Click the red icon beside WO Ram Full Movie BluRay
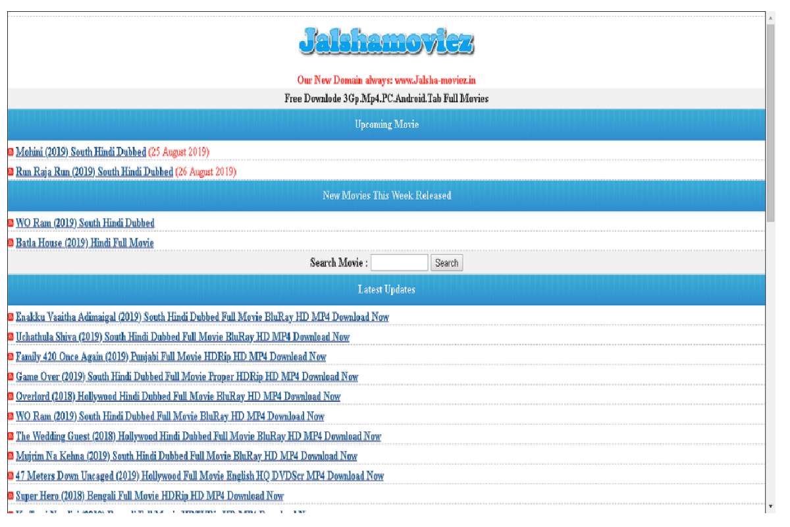This screenshot has height=527, width=790. pyautogui.click(x=11, y=416)
